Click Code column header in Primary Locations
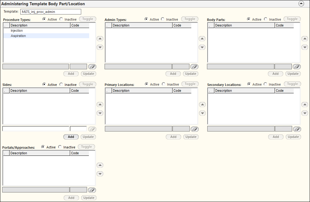The width and height of the screenshot is (310, 202). click(x=182, y=91)
